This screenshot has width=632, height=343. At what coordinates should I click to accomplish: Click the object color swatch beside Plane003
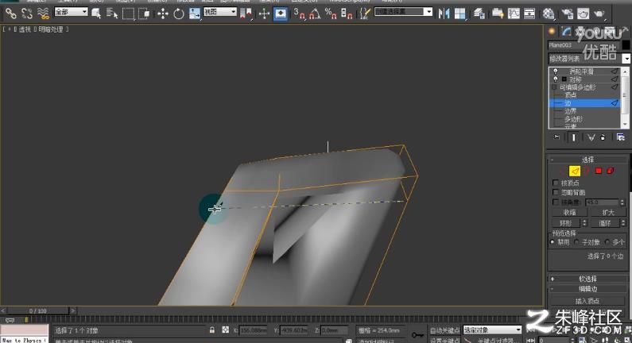[626, 45]
